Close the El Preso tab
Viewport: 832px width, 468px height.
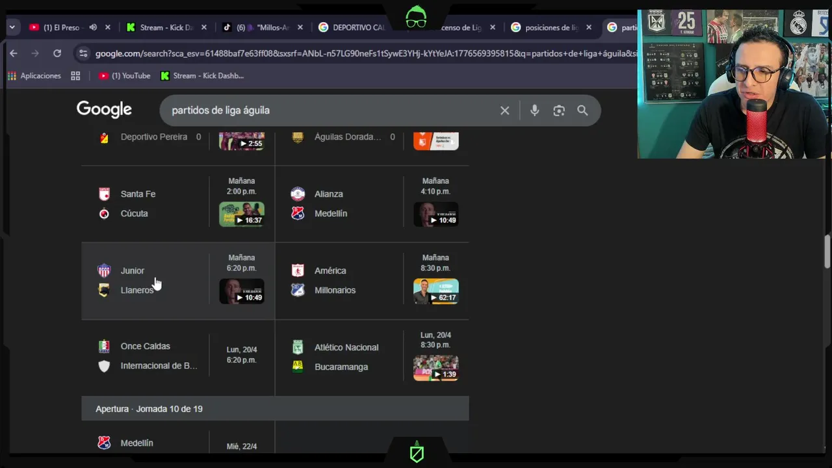pyautogui.click(x=108, y=27)
